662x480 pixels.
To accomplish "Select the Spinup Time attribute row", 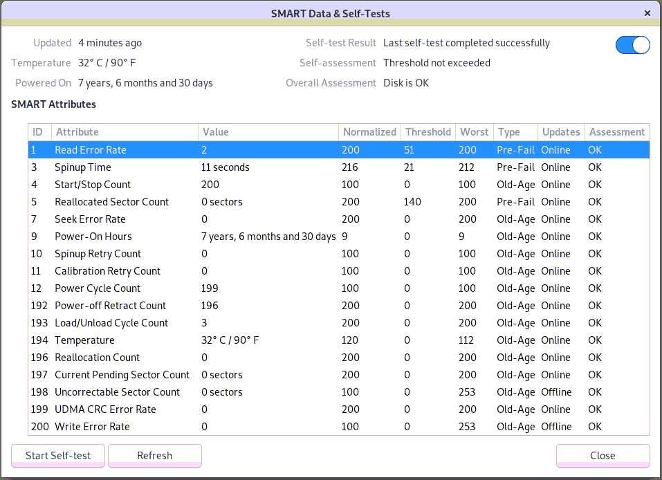I will (338, 167).
